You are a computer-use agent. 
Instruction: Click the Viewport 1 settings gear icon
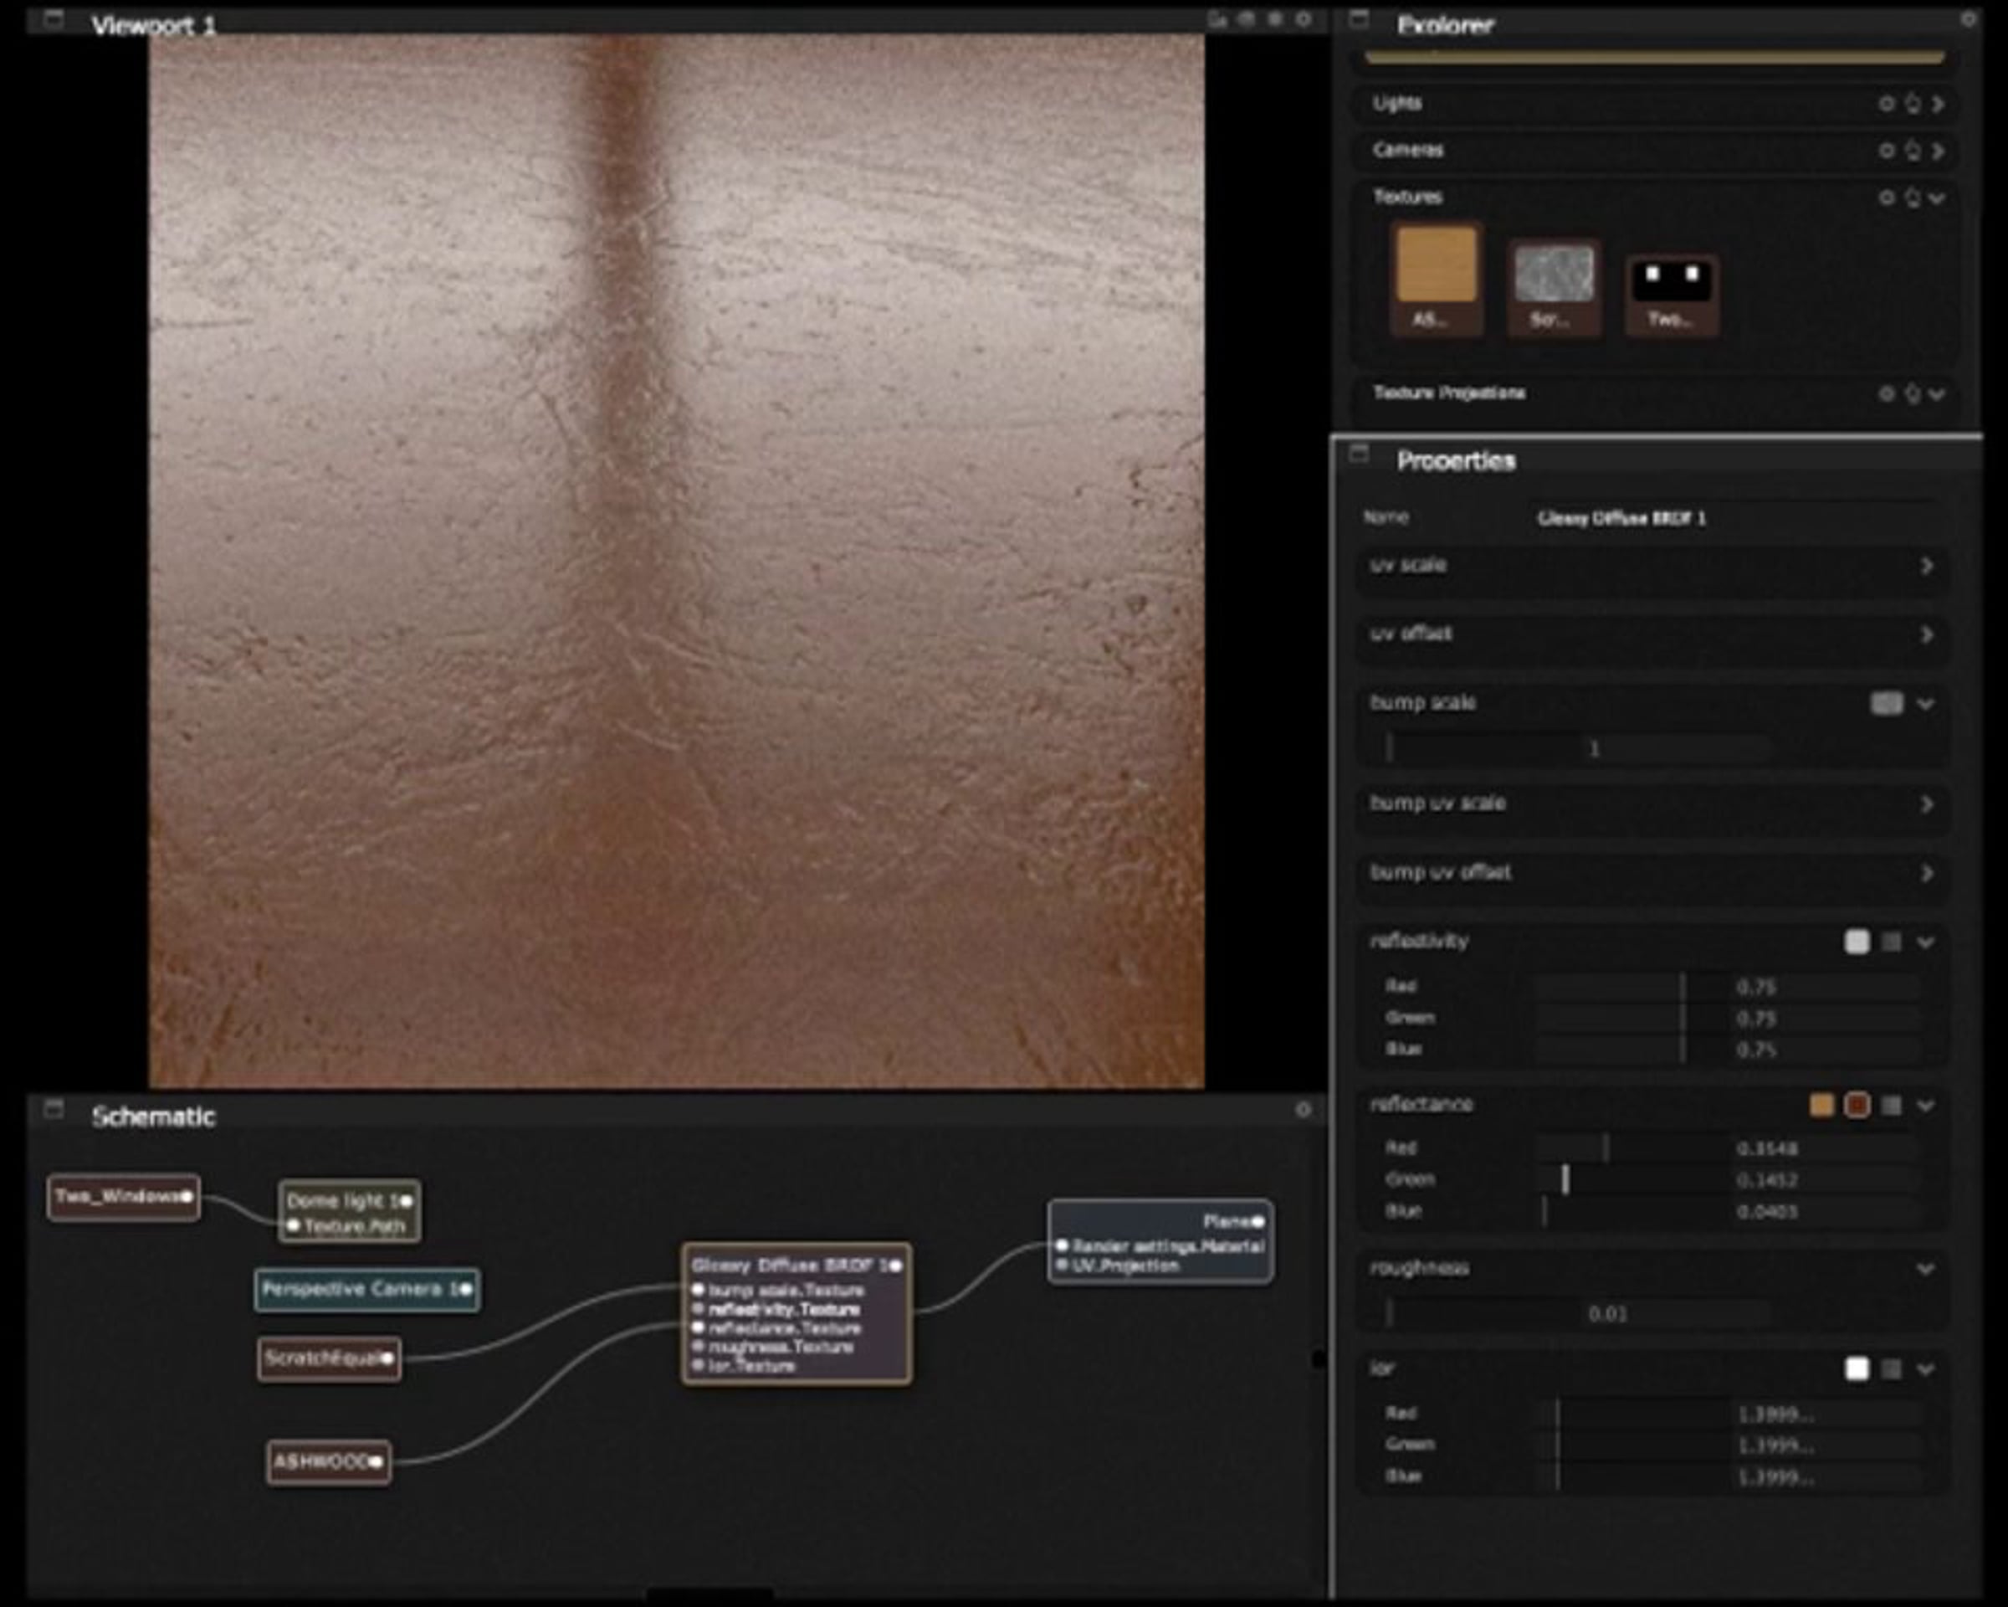1304,19
